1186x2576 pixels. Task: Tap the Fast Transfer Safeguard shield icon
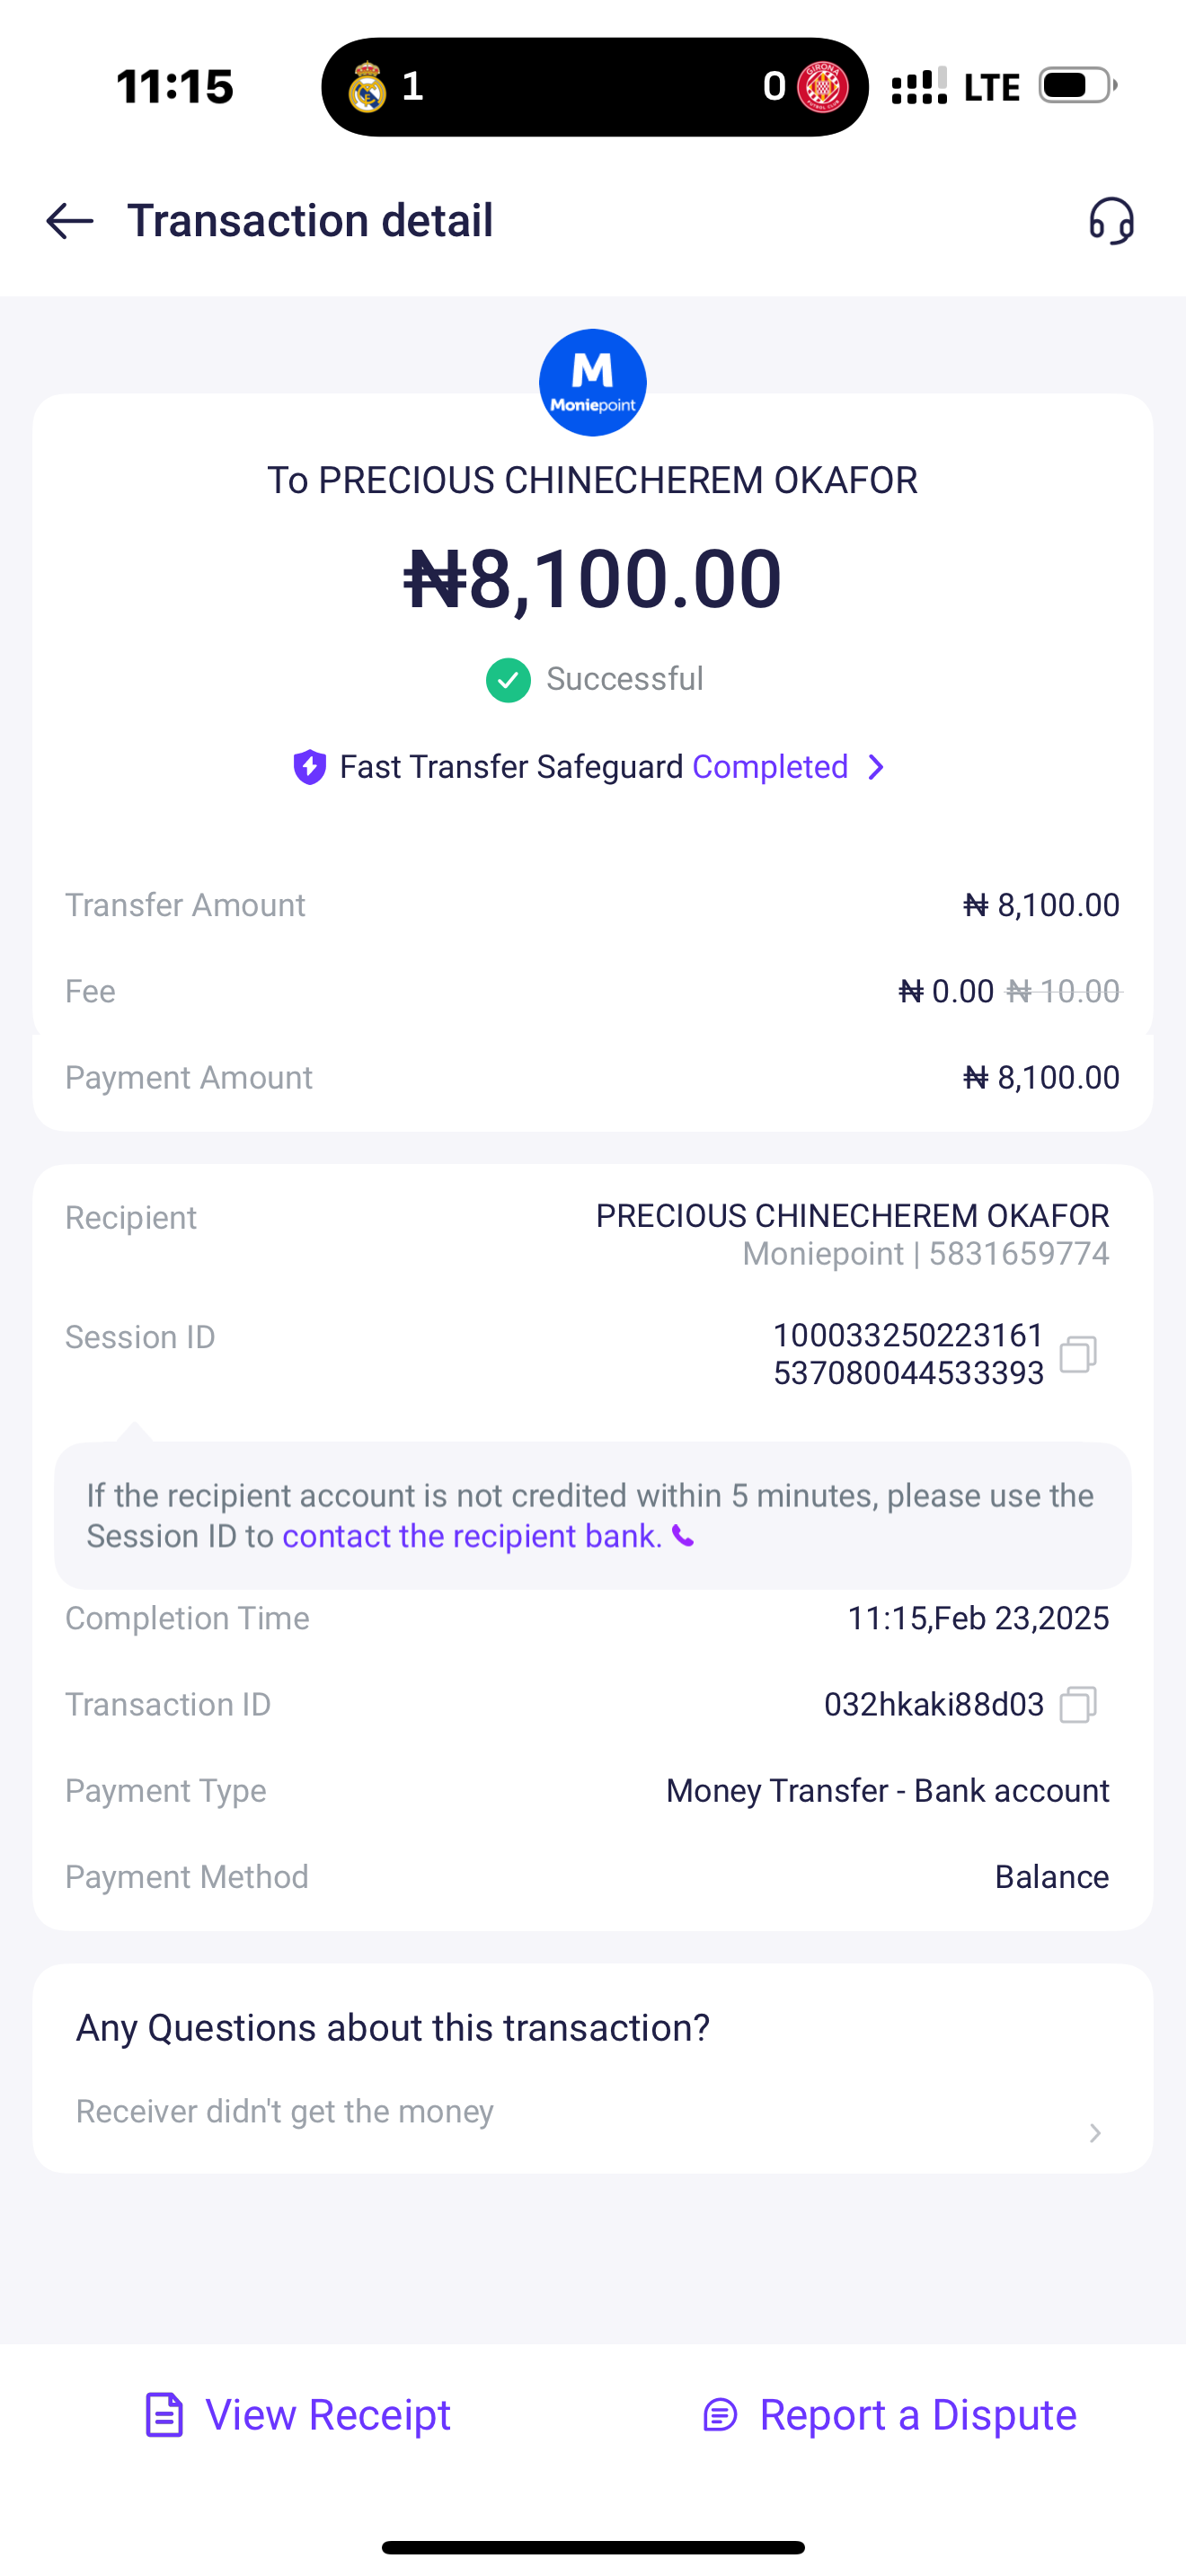(310, 767)
